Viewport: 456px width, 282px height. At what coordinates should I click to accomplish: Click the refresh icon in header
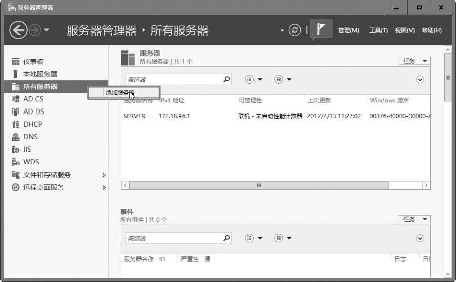(295, 30)
